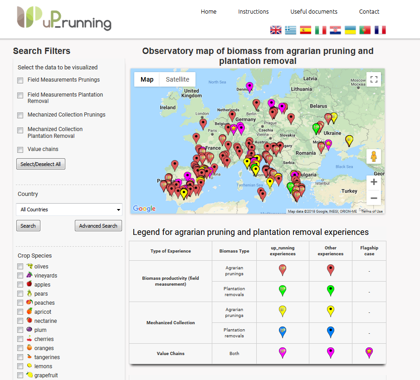Click the olives crop icon
This screenshot has width=420, height=380.
pyautogui.click(x=29, y=266)
